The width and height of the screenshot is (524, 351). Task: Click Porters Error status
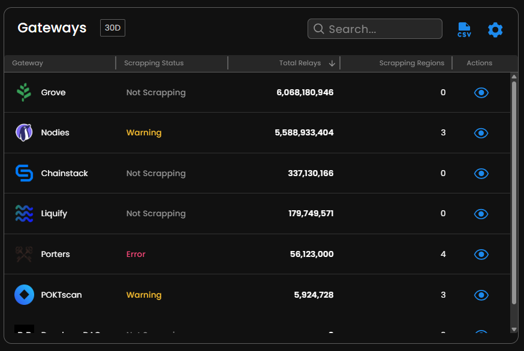coord(135,254)
